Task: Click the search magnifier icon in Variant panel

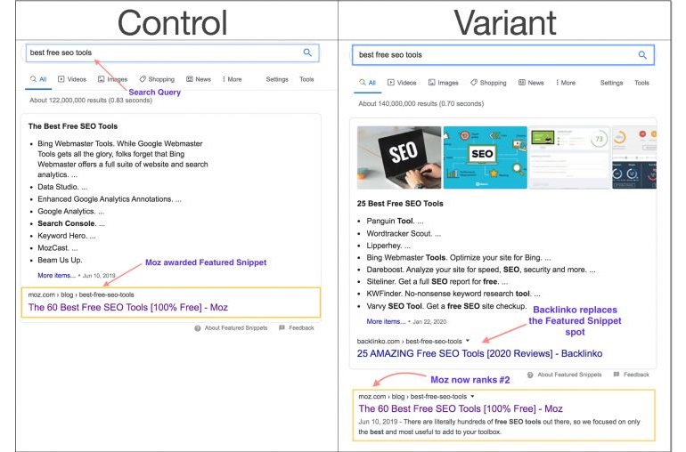Action: point(641,55)
